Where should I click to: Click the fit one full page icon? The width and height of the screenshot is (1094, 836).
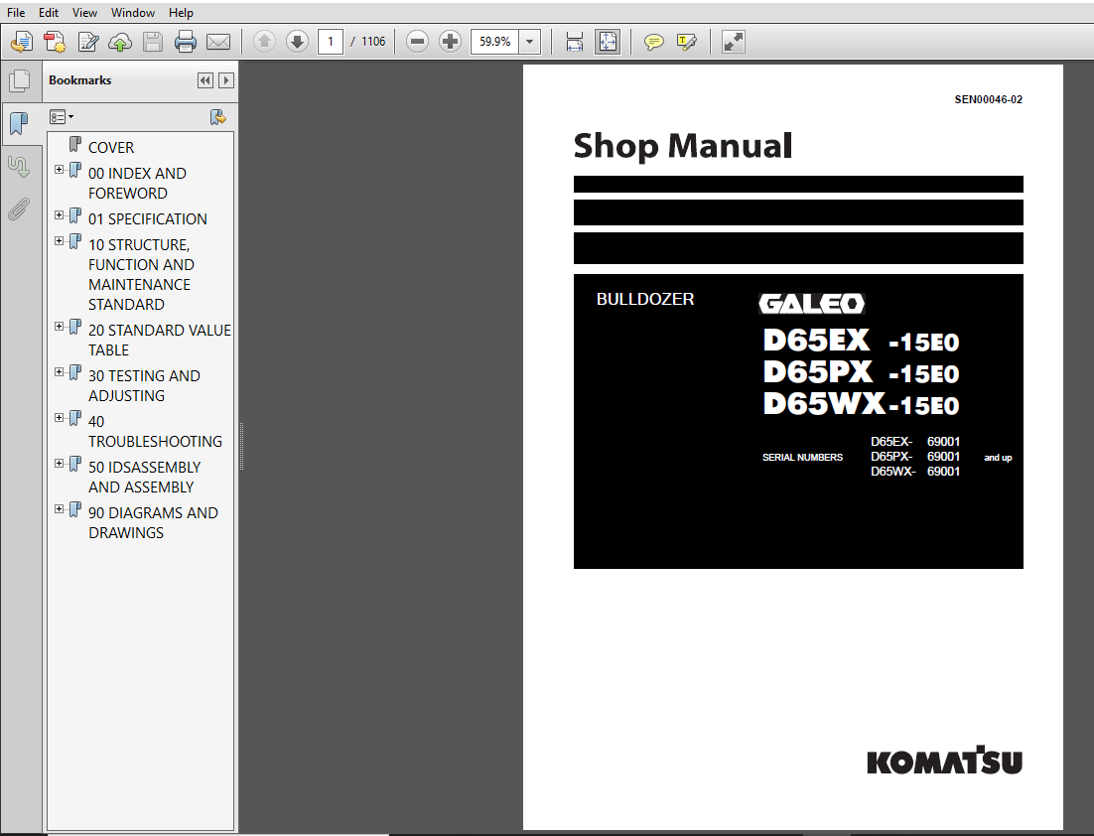(608, 42)
